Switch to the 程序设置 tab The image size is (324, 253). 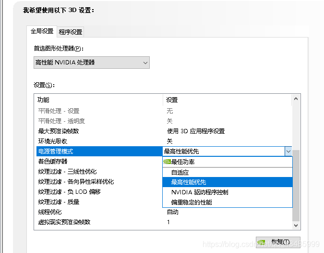pos(71,32)
